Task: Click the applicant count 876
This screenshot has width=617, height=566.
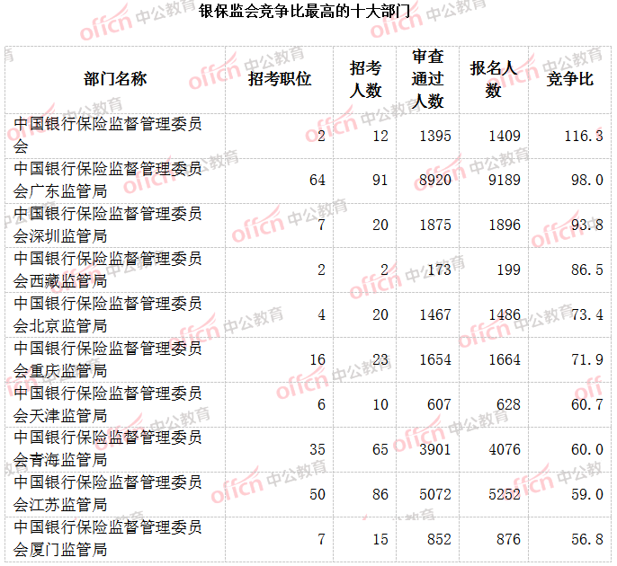Action: coord(508,539)
